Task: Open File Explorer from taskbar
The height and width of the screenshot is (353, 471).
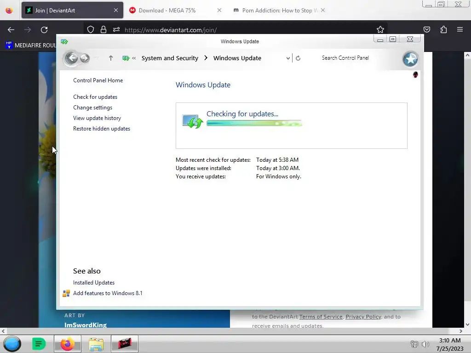Action: point(96,344)
